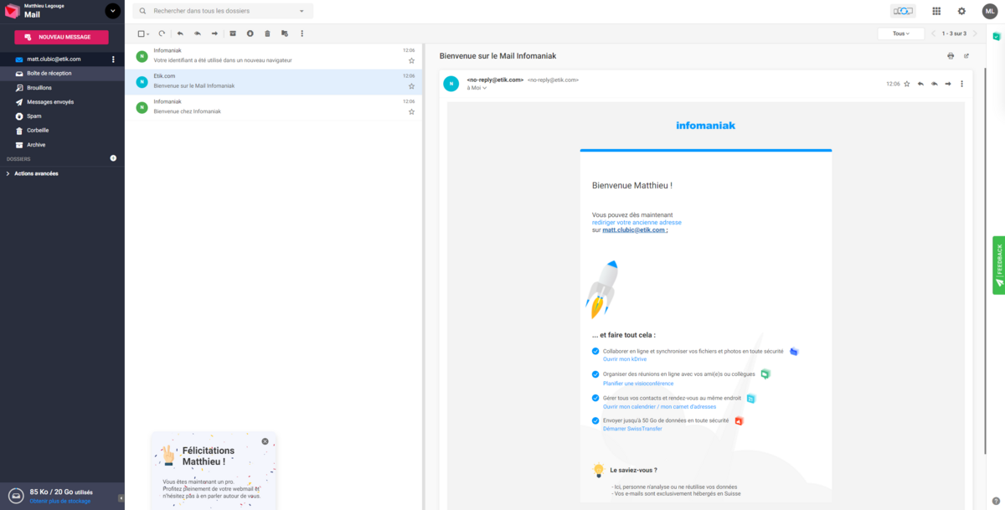
Task: Archive selected message using toolbar icon
Action: point(233,33)
